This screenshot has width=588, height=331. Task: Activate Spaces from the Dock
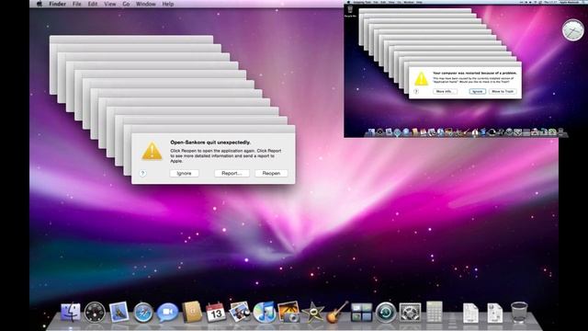(361, 313)
